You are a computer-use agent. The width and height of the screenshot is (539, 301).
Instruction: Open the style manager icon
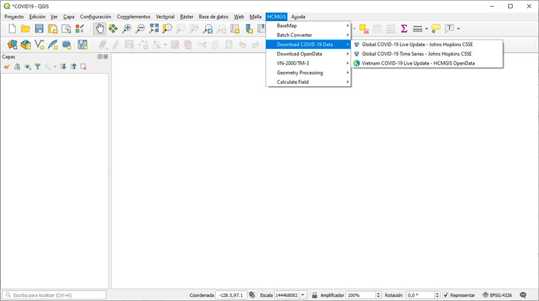pos(80,29)
